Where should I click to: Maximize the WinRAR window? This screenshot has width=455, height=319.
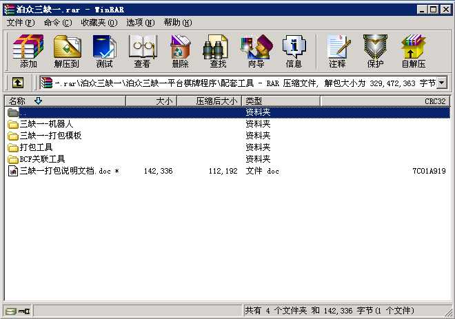pyautogui.click(x=433, y=10)
